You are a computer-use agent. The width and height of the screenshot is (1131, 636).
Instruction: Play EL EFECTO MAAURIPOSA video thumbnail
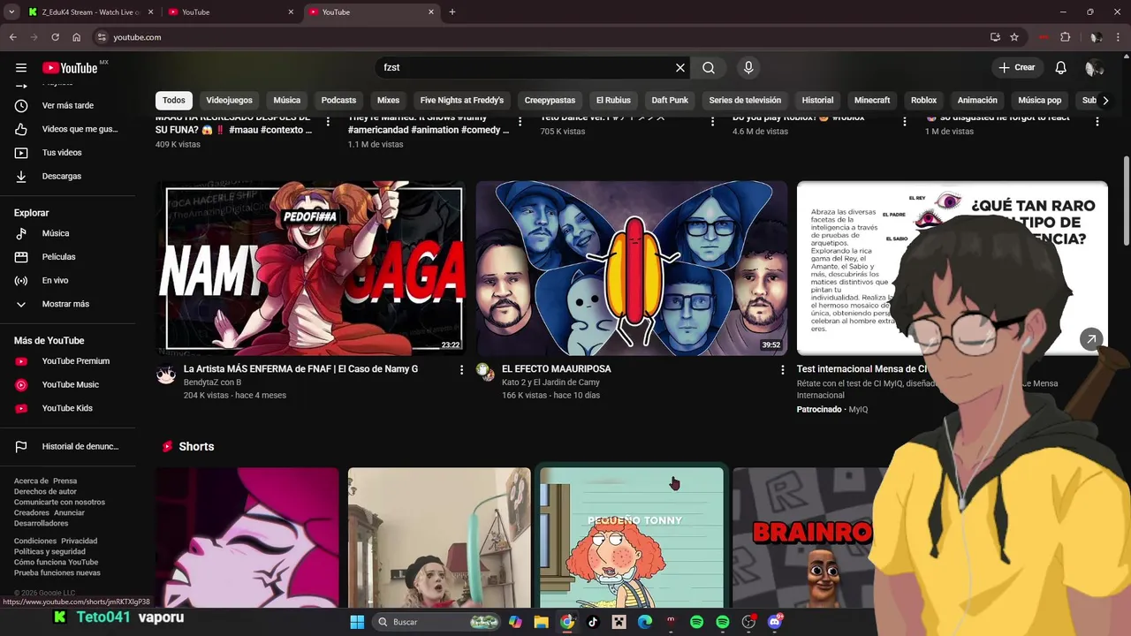(x=632, y=268)
